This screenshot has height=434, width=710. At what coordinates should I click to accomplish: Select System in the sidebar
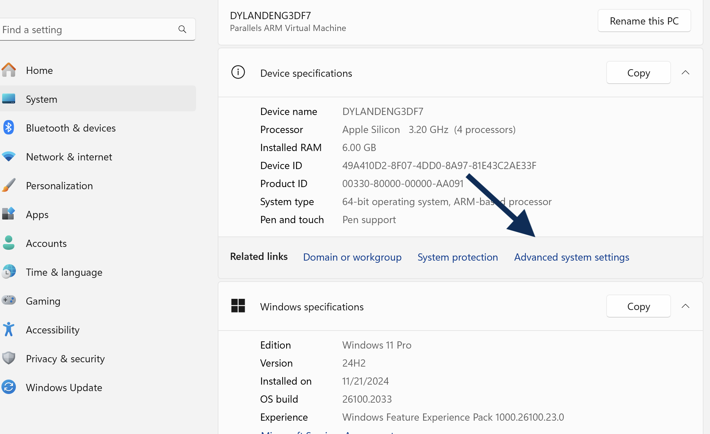pos(98,98)
